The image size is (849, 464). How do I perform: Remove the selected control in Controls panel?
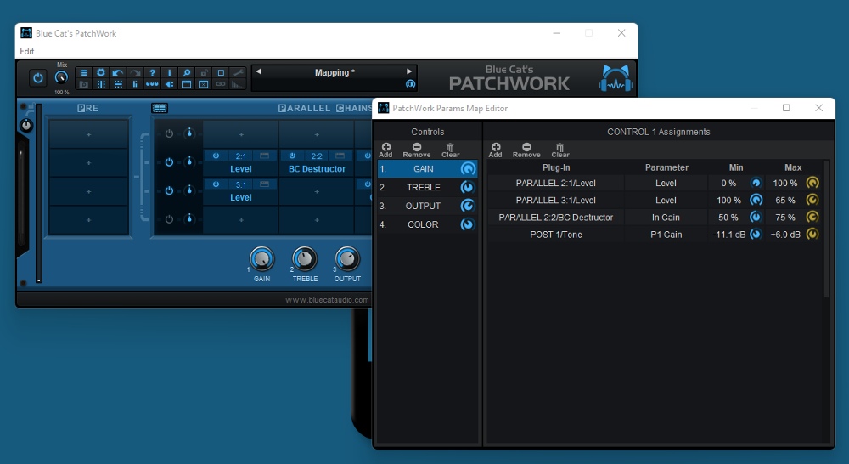coord(416,150)
